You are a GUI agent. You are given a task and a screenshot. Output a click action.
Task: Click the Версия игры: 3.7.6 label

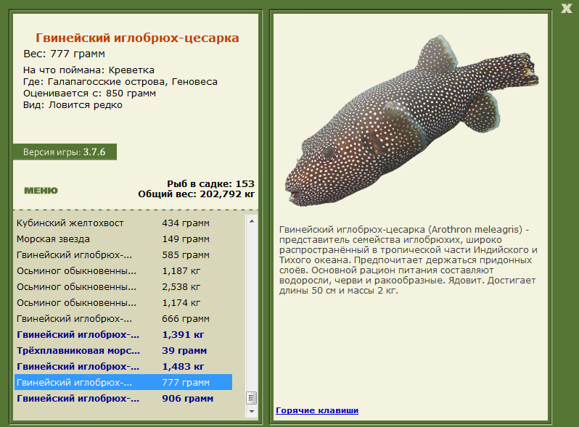click(x=65, y=152)
